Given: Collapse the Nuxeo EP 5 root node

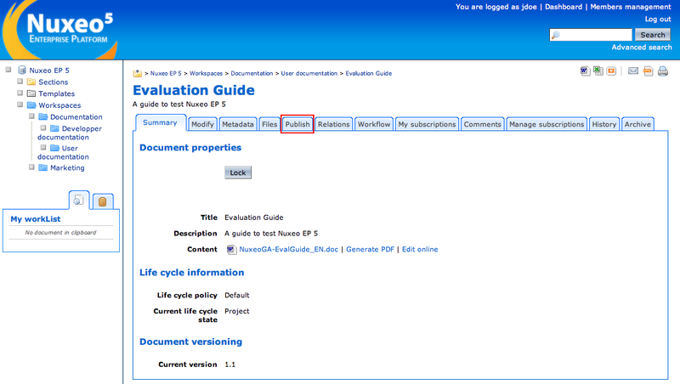Looking at the screenshot, I should [8, 70].
